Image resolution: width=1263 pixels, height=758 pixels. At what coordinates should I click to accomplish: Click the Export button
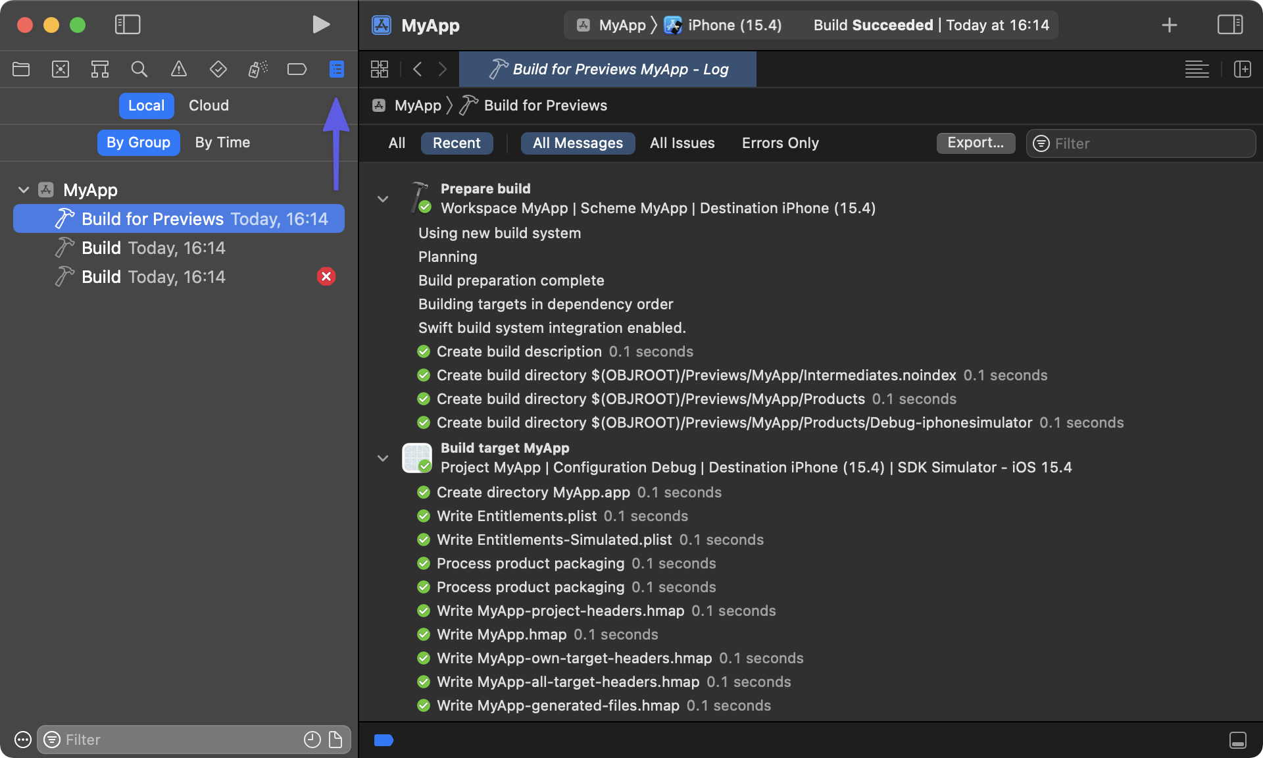(x=976, y=143)
